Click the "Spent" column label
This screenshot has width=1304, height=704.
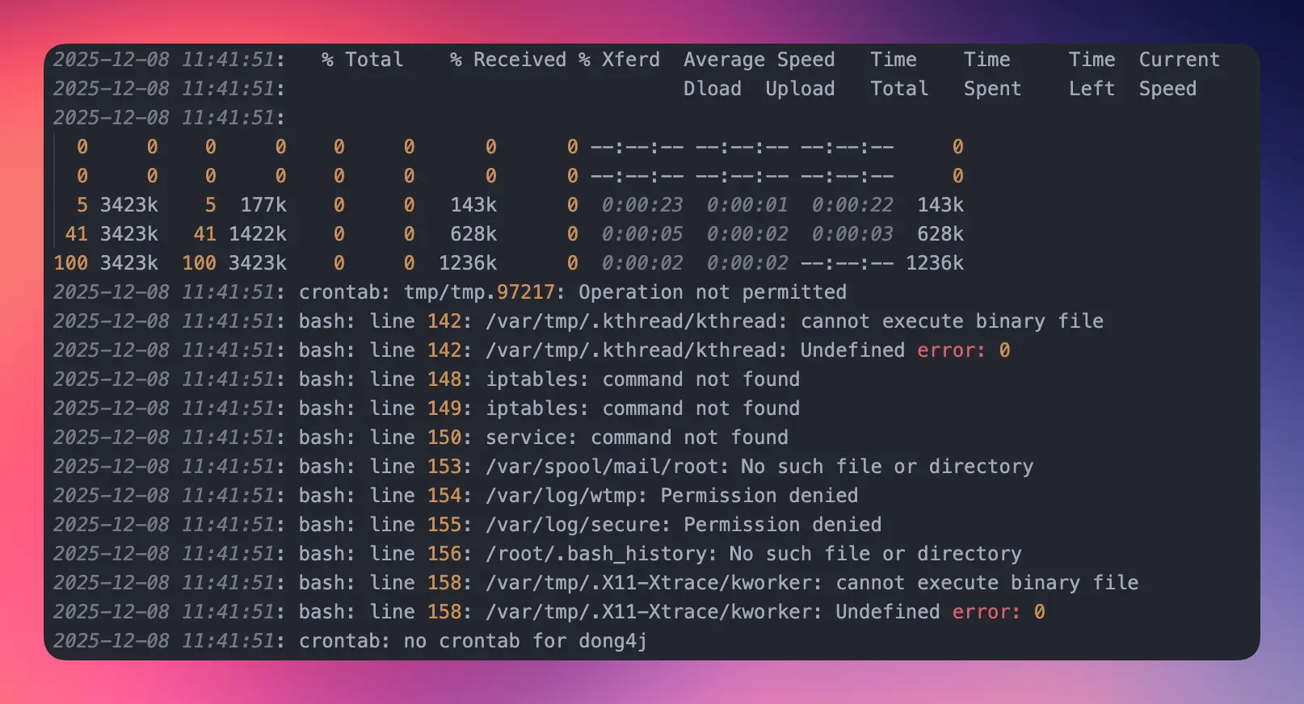992,89
